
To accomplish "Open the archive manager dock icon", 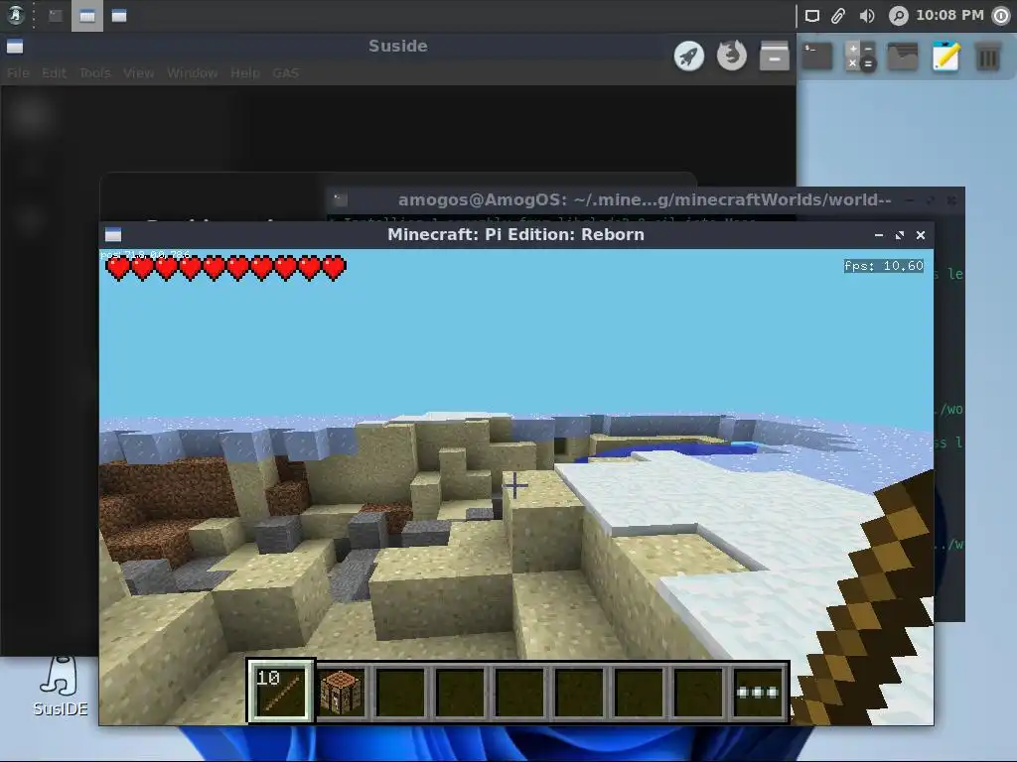I will 775,56.
